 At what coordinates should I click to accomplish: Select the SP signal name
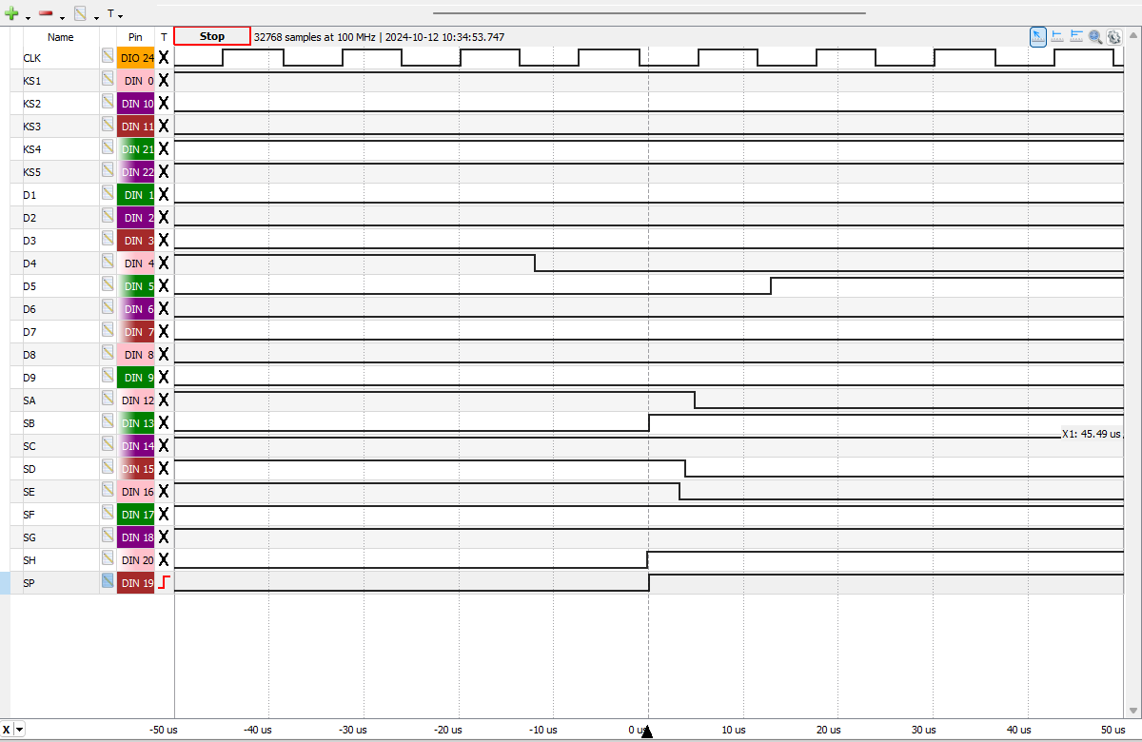(29, 583)
